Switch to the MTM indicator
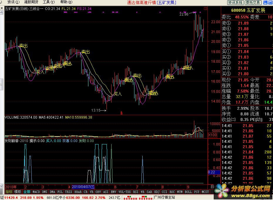This screenshot has height=200, width=273. [180, 192]
